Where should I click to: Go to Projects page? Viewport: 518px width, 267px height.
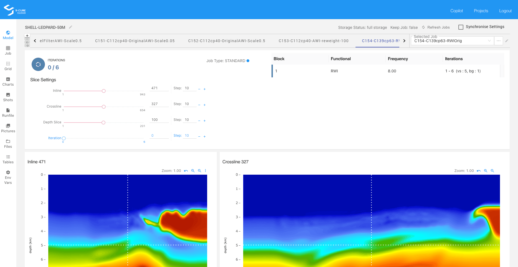coord(481,11)
